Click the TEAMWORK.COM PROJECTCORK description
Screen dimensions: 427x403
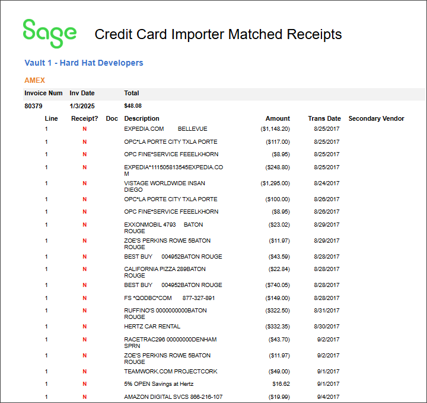(171, 372)
